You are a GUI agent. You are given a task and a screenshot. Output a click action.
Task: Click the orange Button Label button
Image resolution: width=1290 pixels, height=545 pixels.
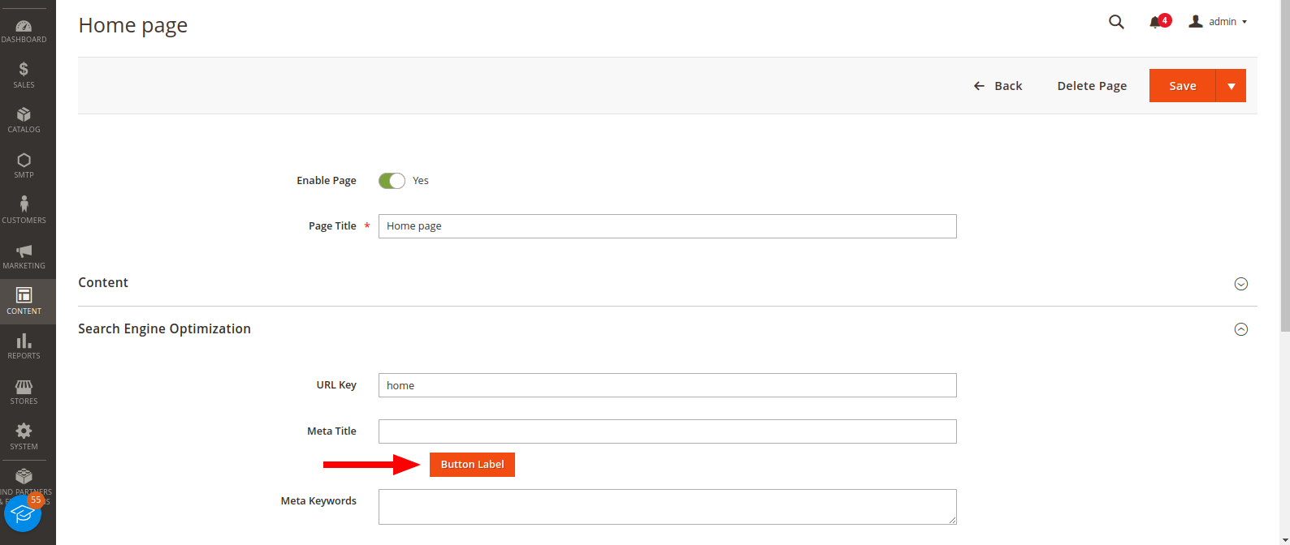(x=472, y=465)
